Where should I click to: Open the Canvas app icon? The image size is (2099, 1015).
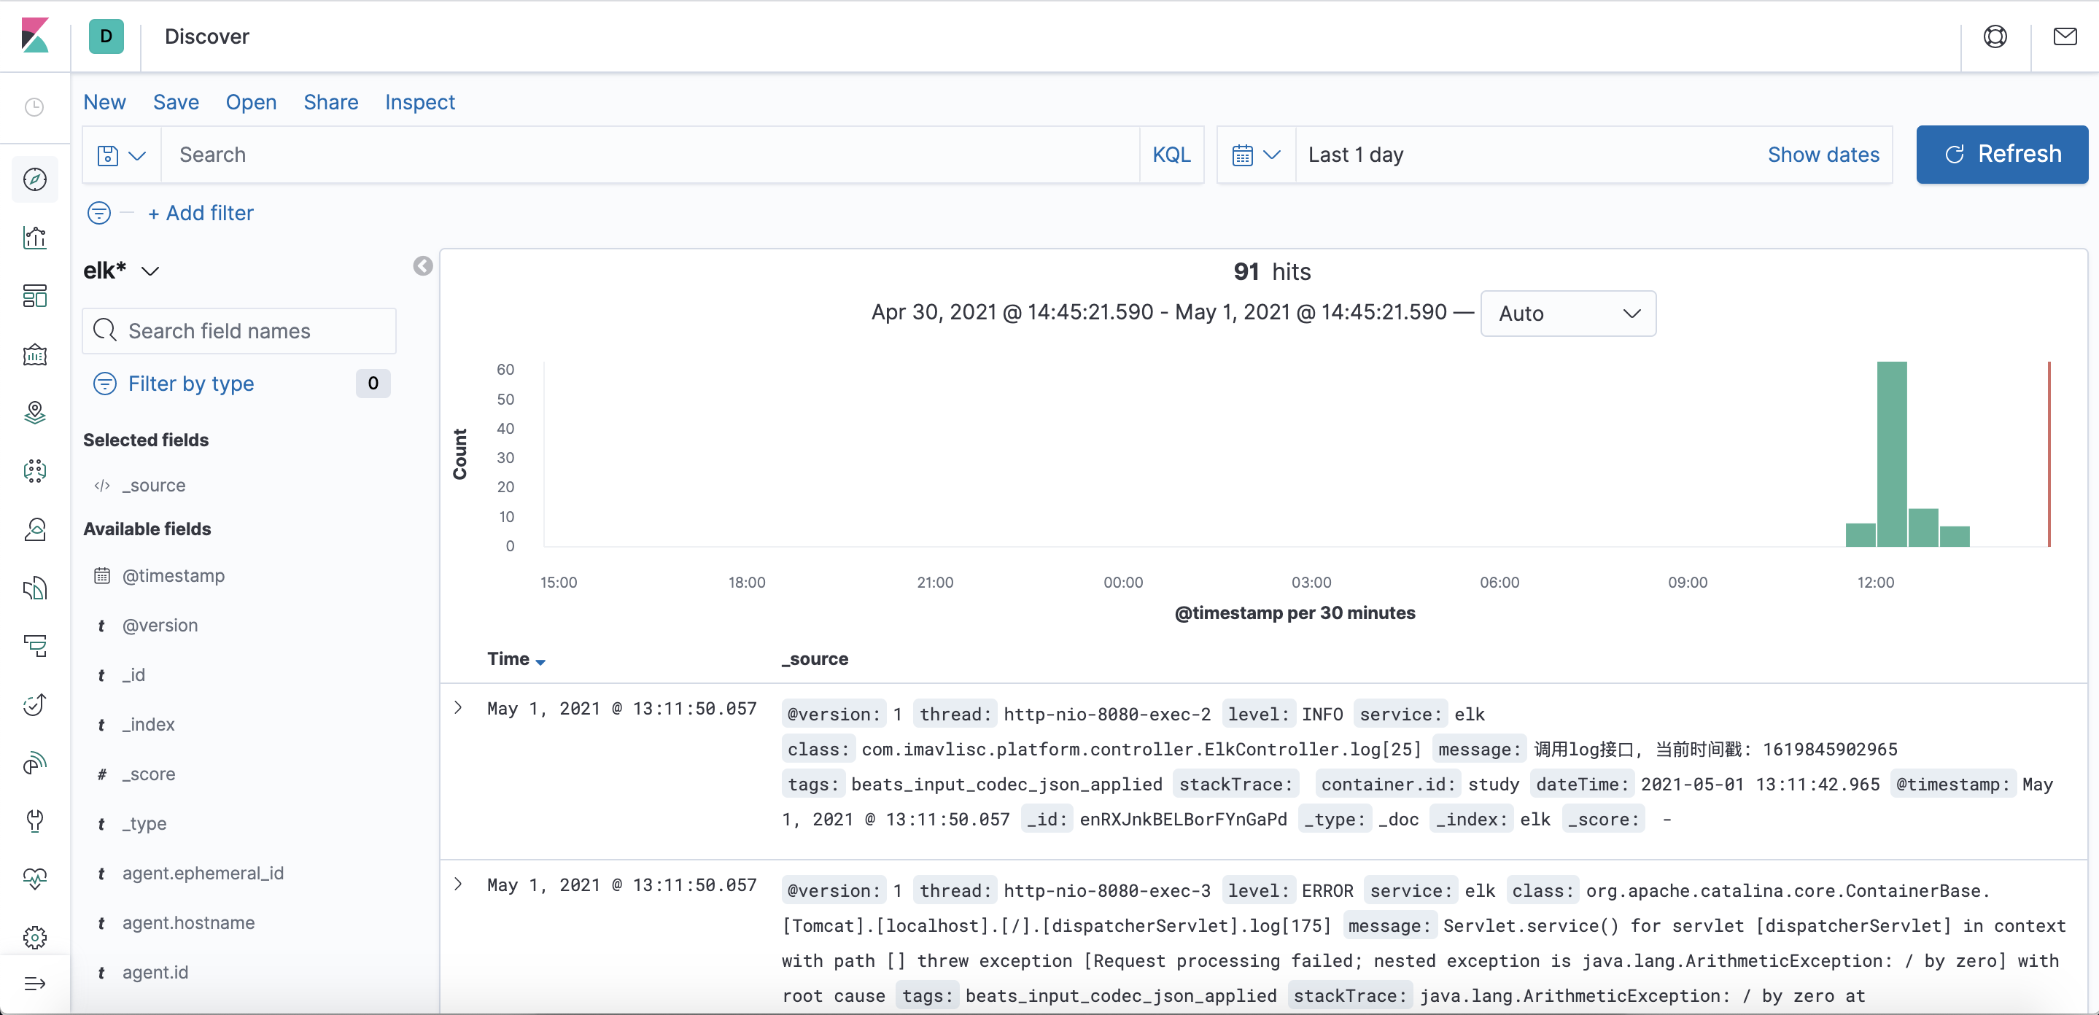[34, 354]
